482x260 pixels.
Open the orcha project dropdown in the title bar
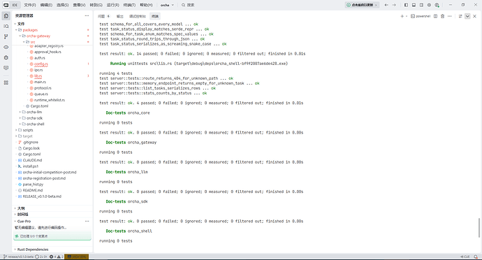click(x=167, y=5)
